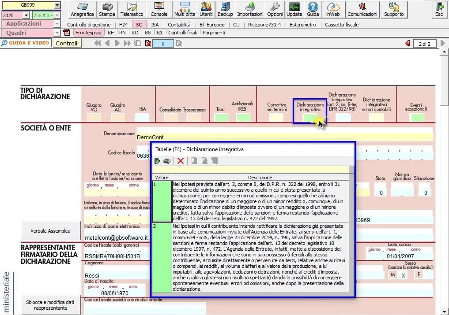Open the 2020 year dropdown

[26, 15]
